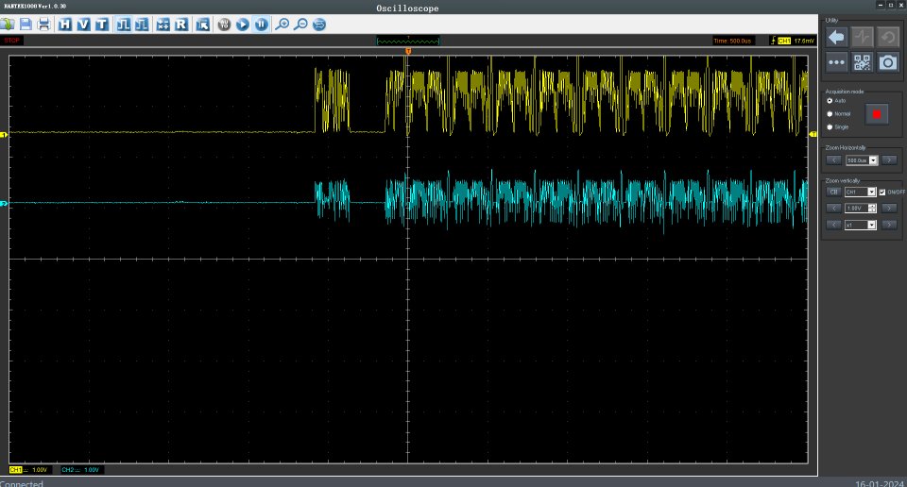Click the CH1 1.00V label at bottom
The height and width of the screenshot is (487, 907).
28,470
